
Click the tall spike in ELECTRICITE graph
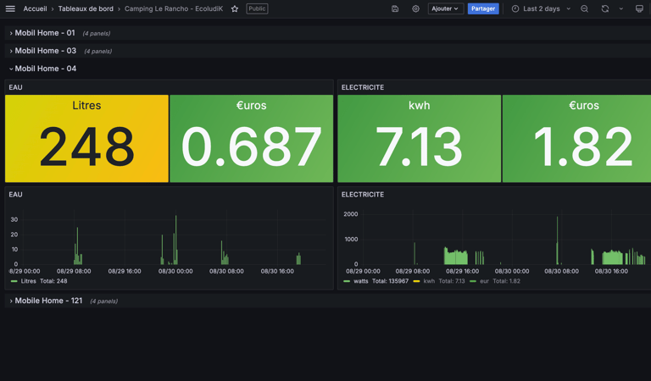557,240
